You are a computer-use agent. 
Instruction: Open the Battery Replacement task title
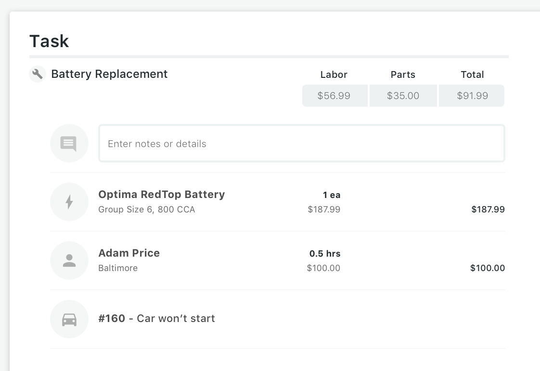tap(109, 74)
